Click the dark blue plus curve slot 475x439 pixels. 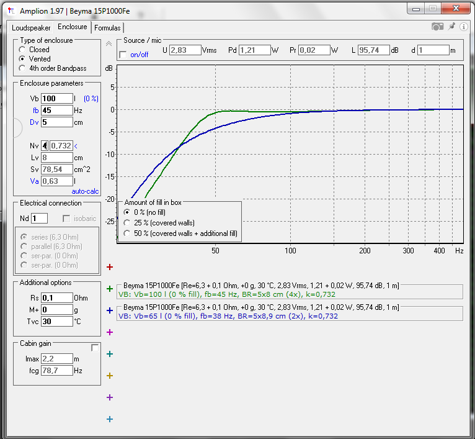pyautogui.click(x=110, y=310)
